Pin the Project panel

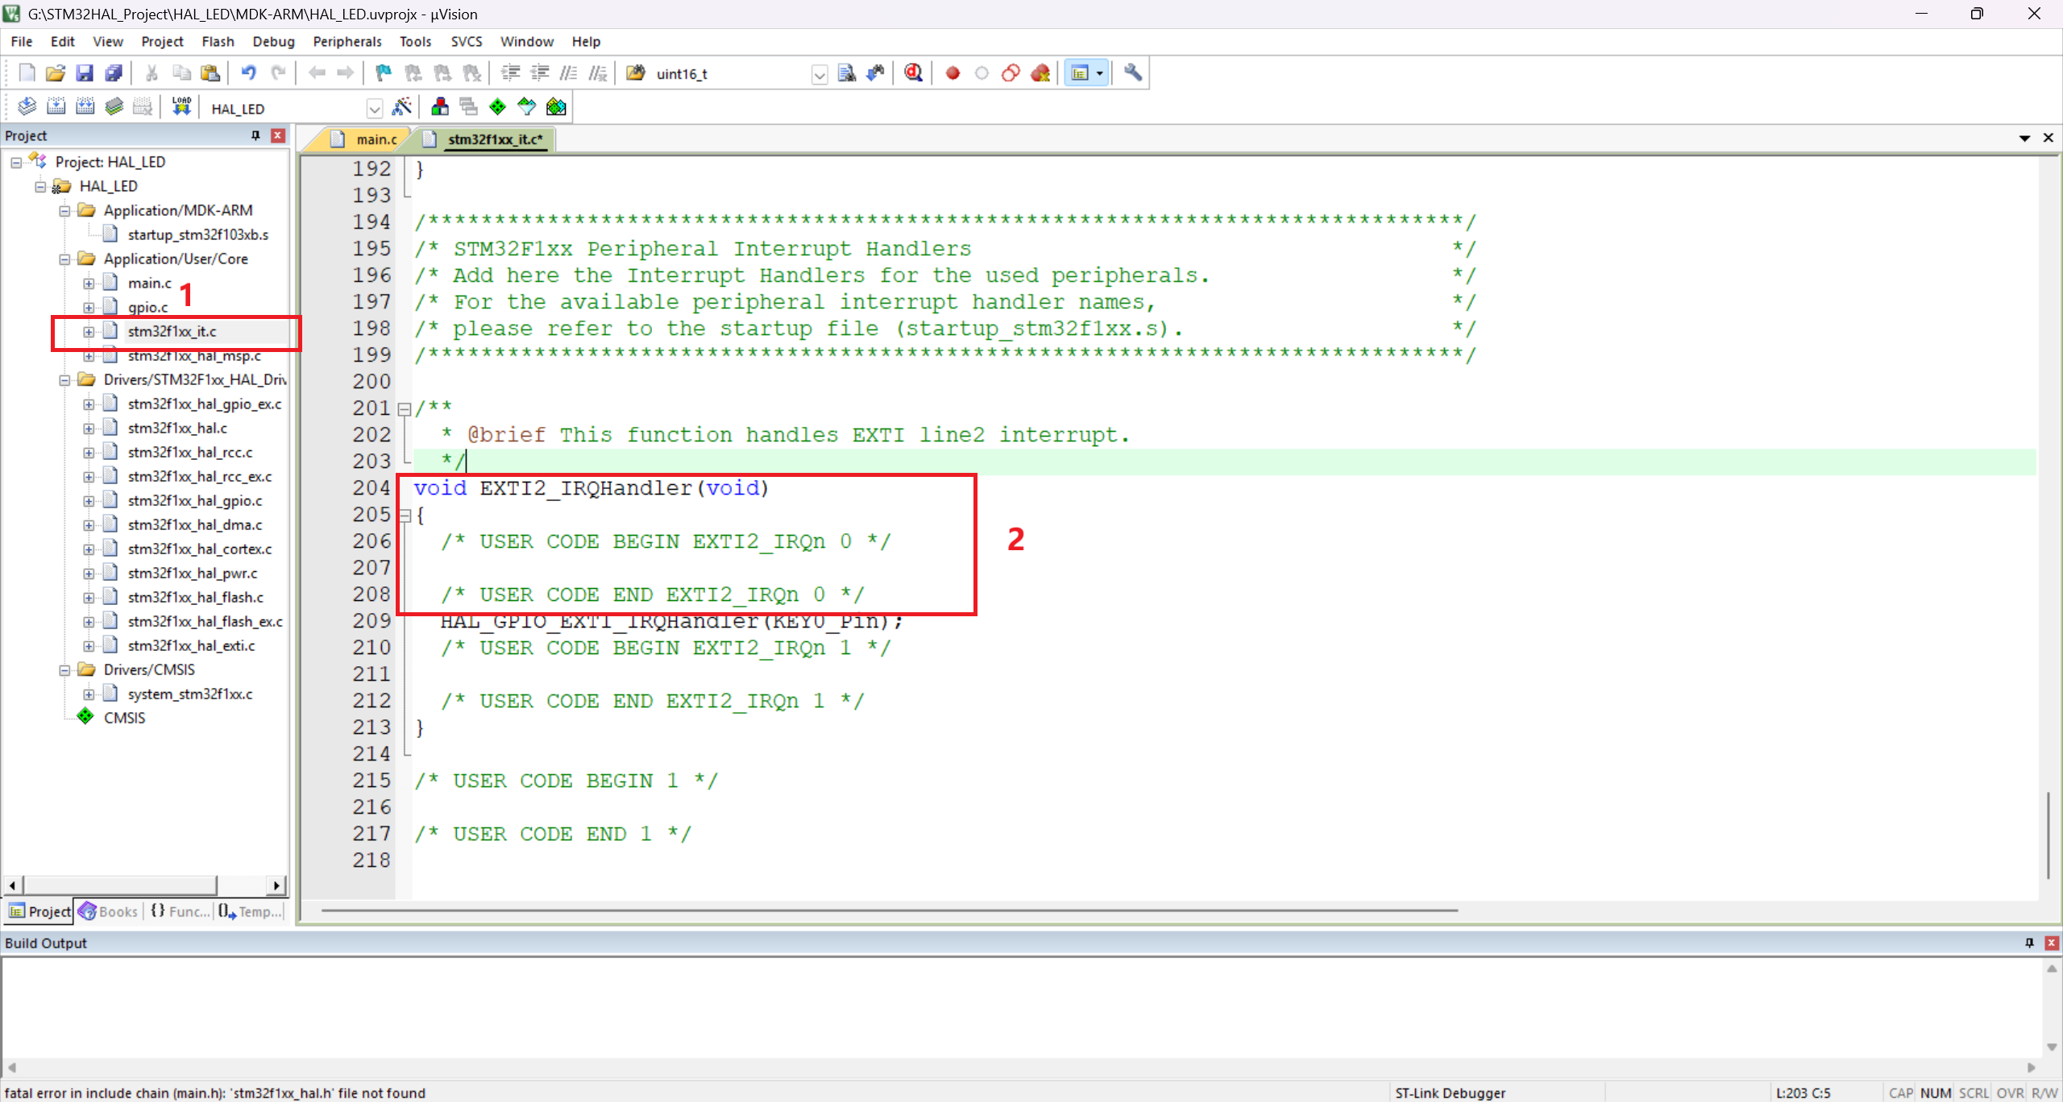pyautogui.click(x=255, y=135)
